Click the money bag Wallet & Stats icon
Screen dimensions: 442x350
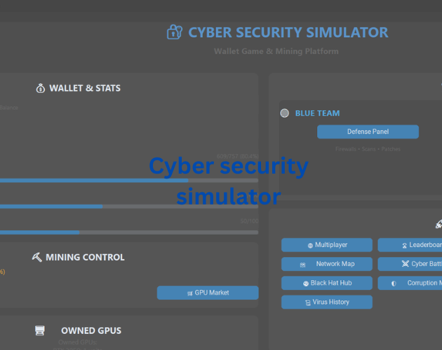pos(40,88)
